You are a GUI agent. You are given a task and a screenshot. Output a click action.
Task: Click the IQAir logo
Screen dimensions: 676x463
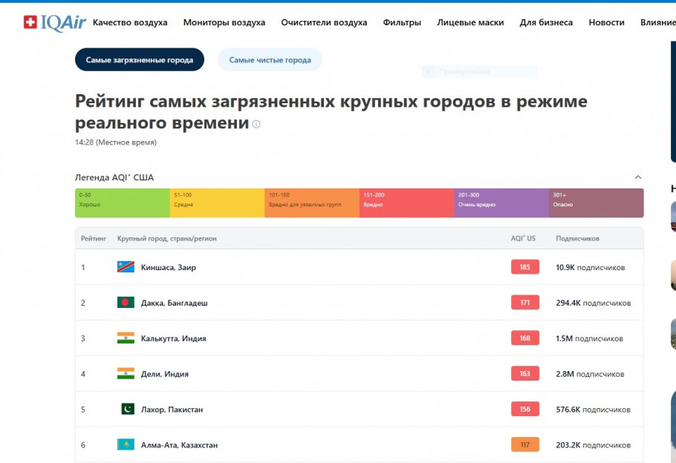(x=52, y=22)
